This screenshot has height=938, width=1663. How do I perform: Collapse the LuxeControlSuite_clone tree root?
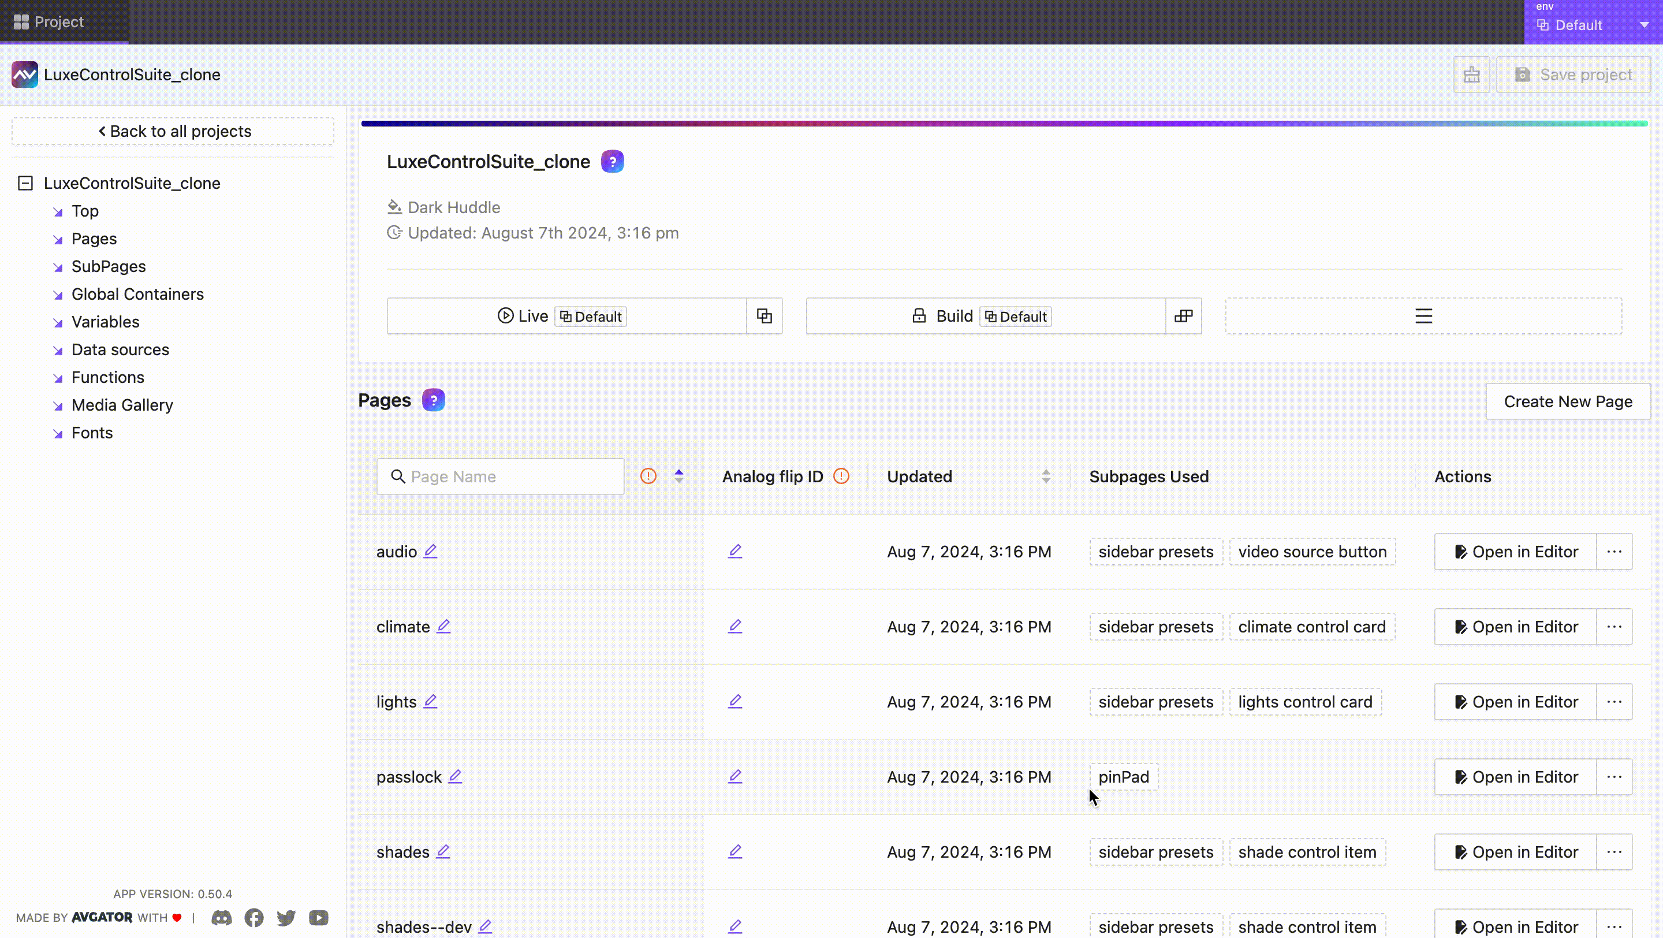(25, 183)
